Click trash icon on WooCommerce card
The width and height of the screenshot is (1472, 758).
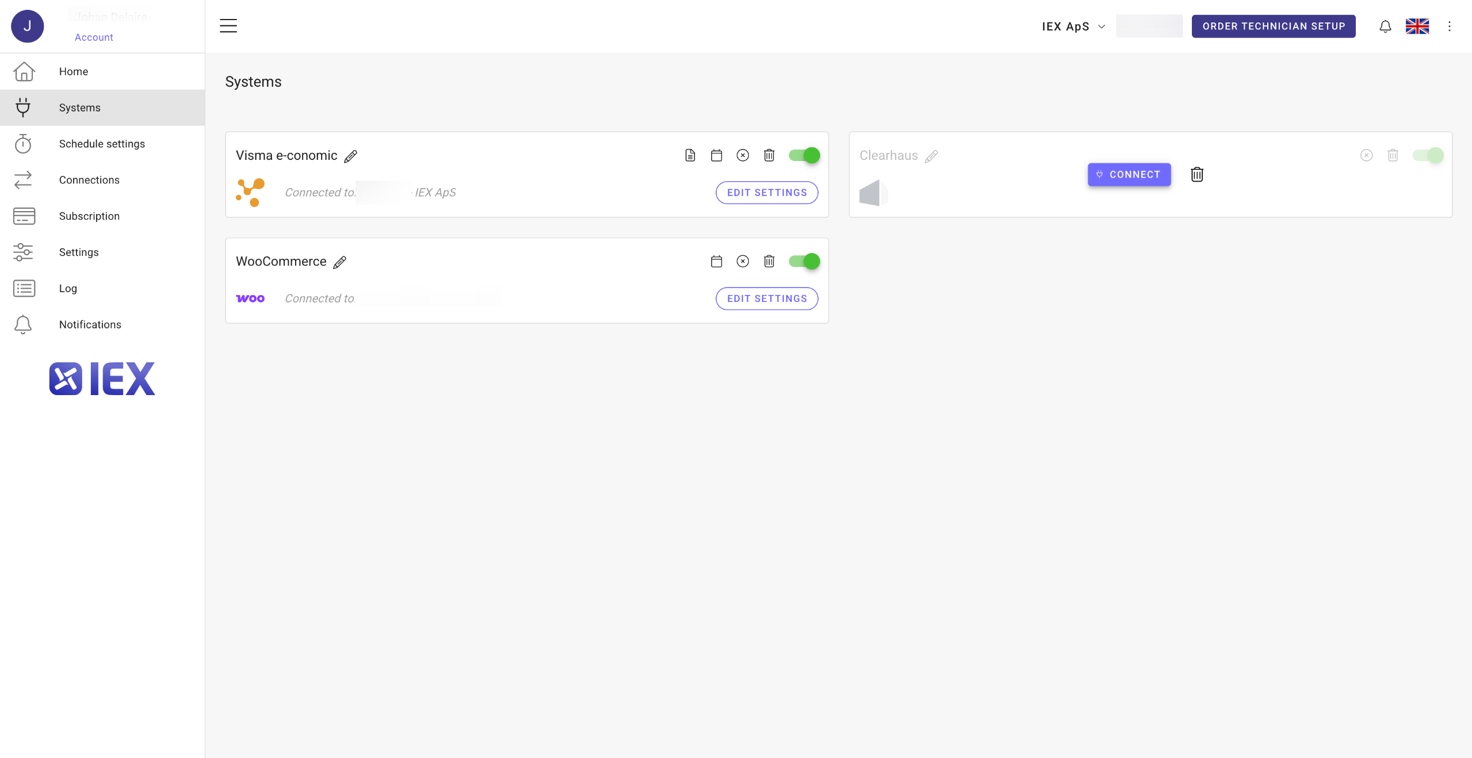769,261
